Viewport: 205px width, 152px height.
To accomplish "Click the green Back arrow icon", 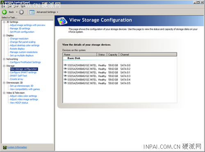I will pyautogui.click(x=5, y=12).
